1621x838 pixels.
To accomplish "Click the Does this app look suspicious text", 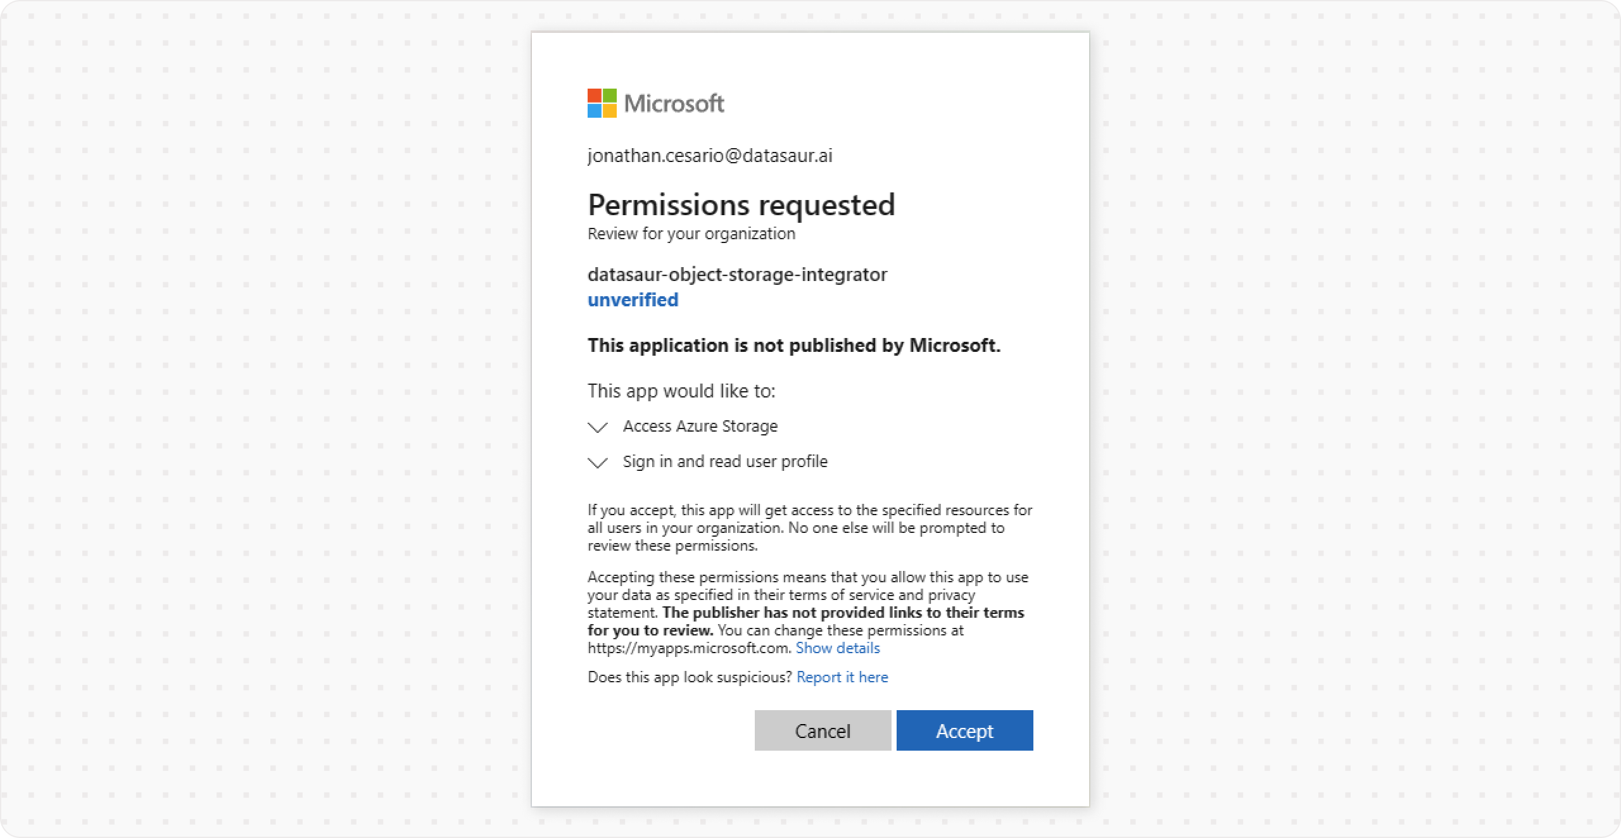I will (690, 677).
